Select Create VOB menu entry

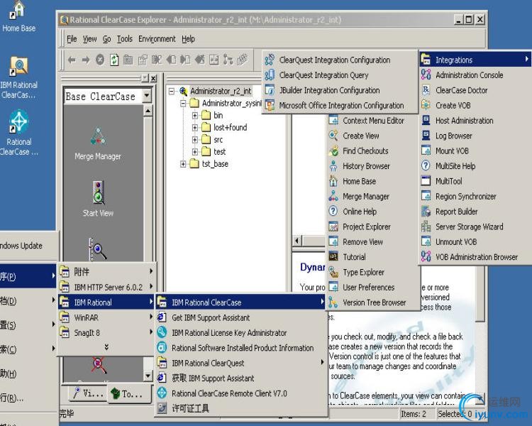(x=475, y=106)
